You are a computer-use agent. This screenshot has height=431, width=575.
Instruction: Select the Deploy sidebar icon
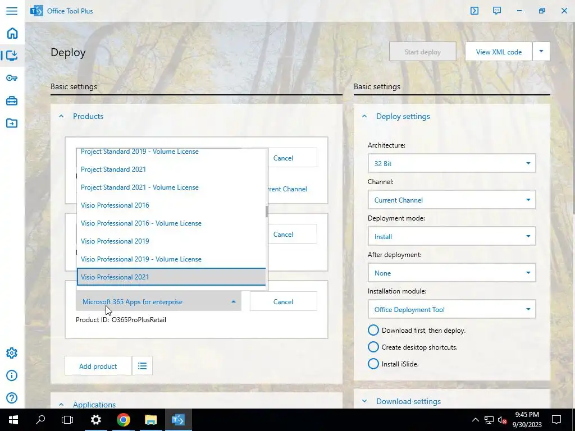[12, 56]
